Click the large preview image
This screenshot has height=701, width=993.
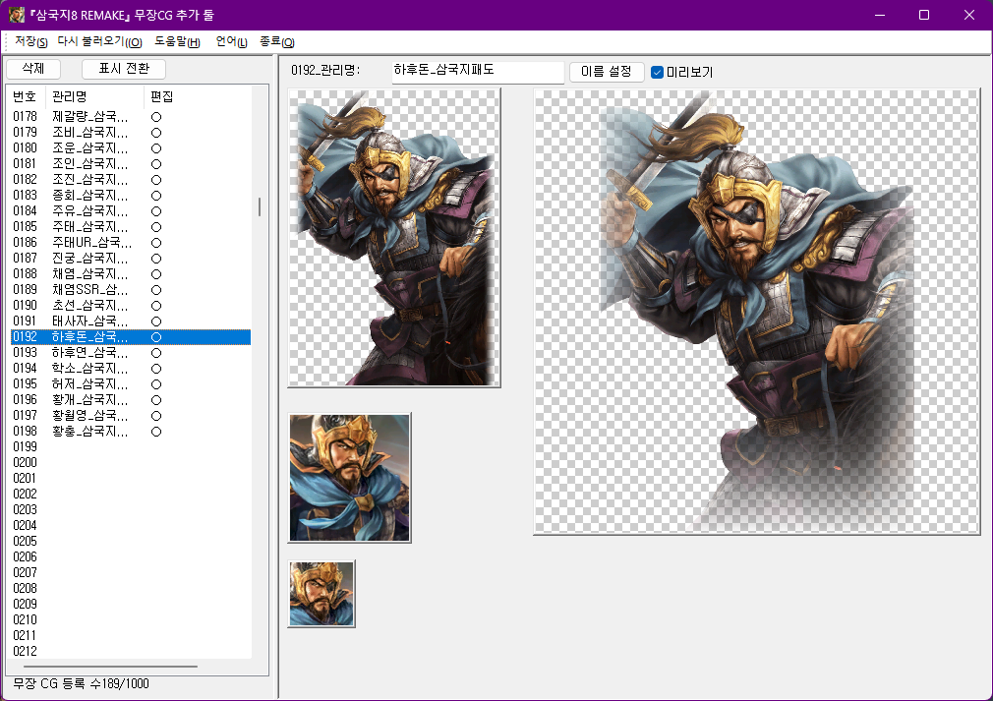point(757,311)
